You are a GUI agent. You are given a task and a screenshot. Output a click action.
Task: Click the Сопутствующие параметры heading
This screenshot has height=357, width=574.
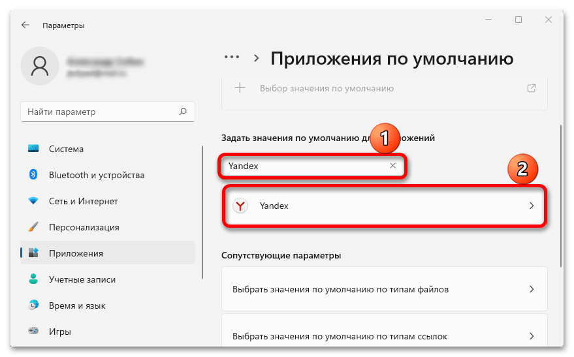[281, 255]
